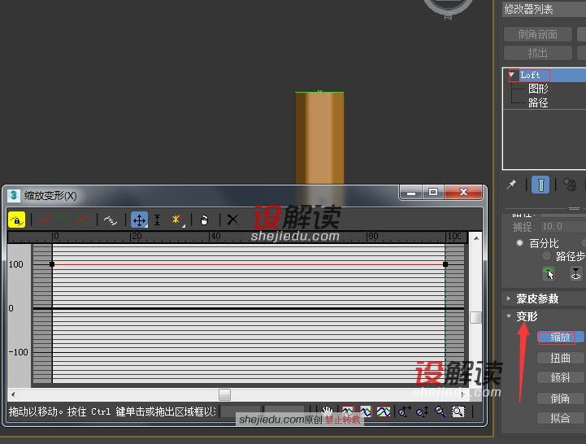
Task: Minimize the 缩放变形(X) window
Action: 411,192
